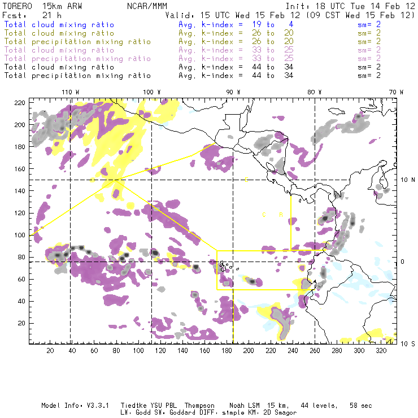Screen dimensions: 418x418
Task: Click the "160" y-axis tick label
Action: pos(20,169)
